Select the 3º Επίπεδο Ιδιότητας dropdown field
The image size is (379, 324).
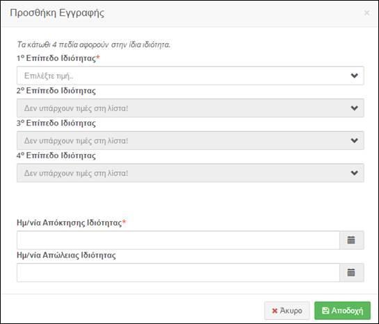point(191,141)
